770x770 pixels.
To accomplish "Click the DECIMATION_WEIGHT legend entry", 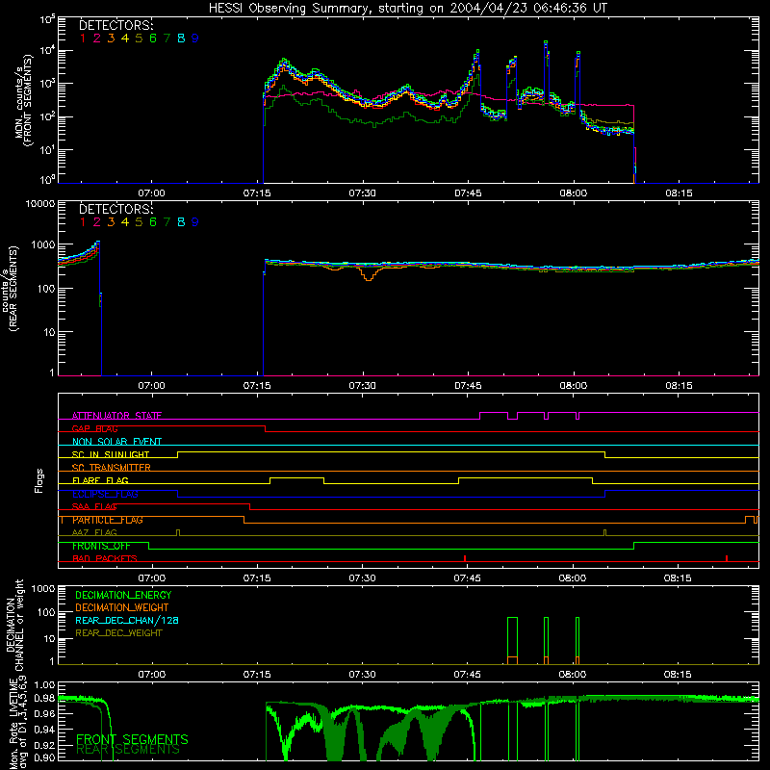I will point(122,607).
